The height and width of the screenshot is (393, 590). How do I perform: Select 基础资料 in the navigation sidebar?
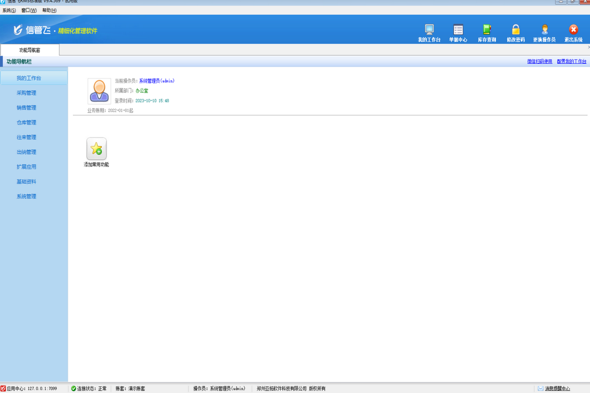(26, 181)
